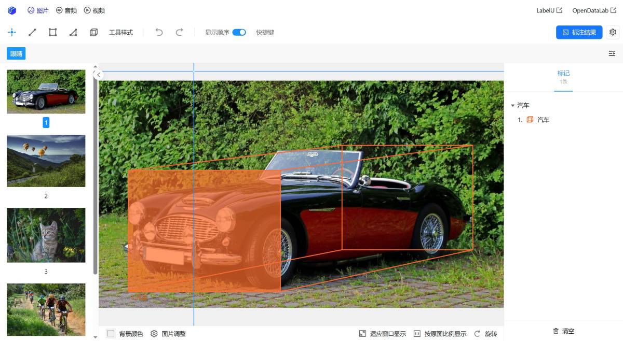Select the hot air balloons thumbnail

[x=46, y=161]
